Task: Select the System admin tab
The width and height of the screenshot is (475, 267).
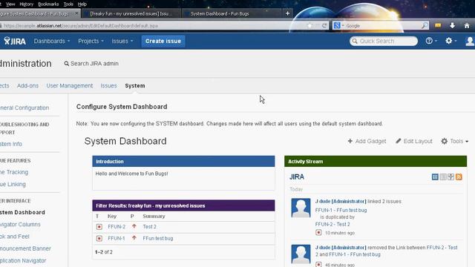Action: pos(135,86)
